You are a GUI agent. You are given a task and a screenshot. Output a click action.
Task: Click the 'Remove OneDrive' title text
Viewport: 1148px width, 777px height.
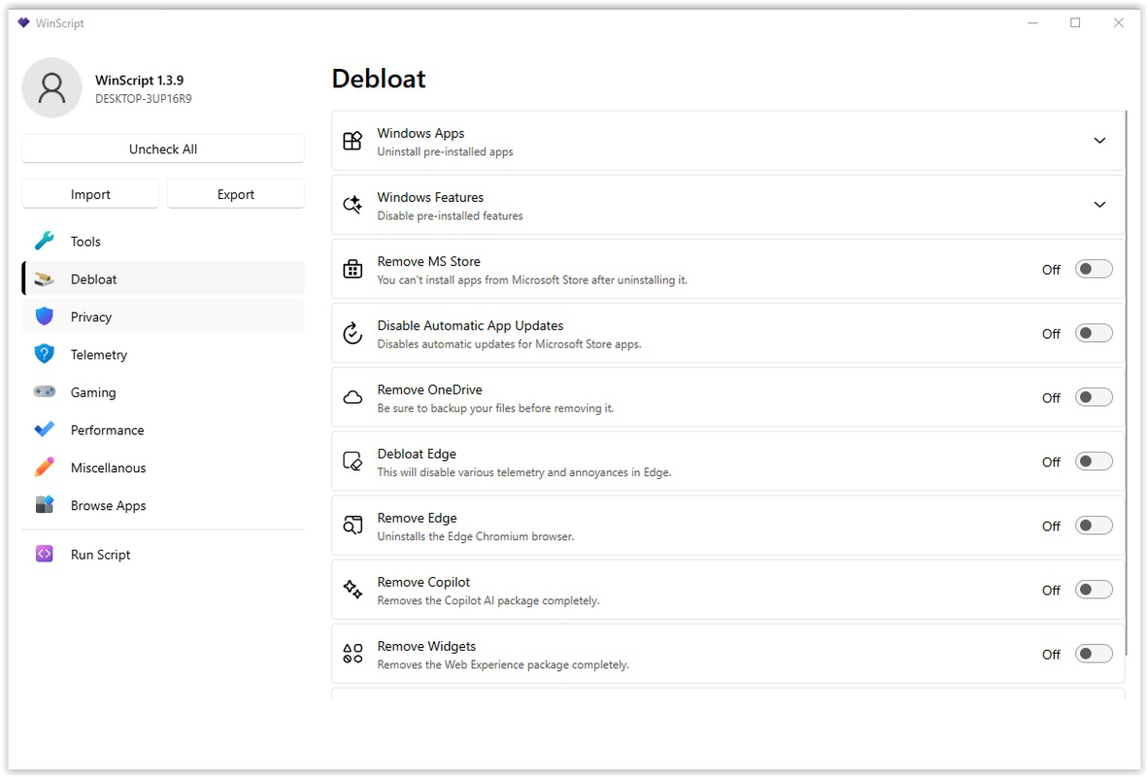point(429,389)
